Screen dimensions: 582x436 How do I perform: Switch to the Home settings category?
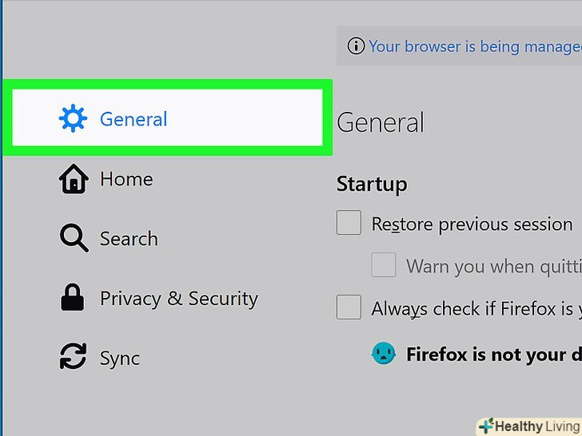[x=126, y=180]
